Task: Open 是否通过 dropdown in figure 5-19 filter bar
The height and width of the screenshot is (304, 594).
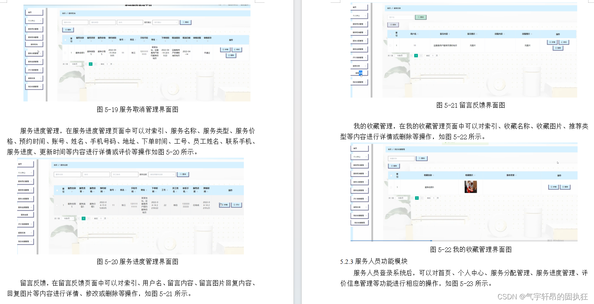Action: [x=165, y=23]
